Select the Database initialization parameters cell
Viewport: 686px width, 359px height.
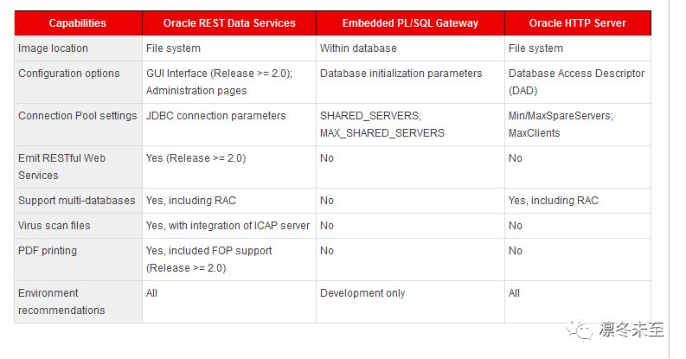(401, 74)
